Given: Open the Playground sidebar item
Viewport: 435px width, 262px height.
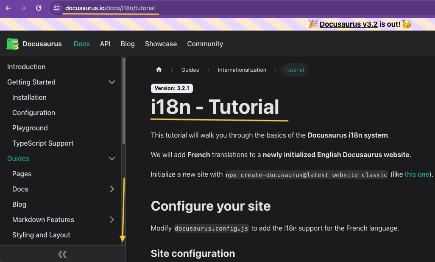Looking at the screenshot, I should click(x=30, y=128).
